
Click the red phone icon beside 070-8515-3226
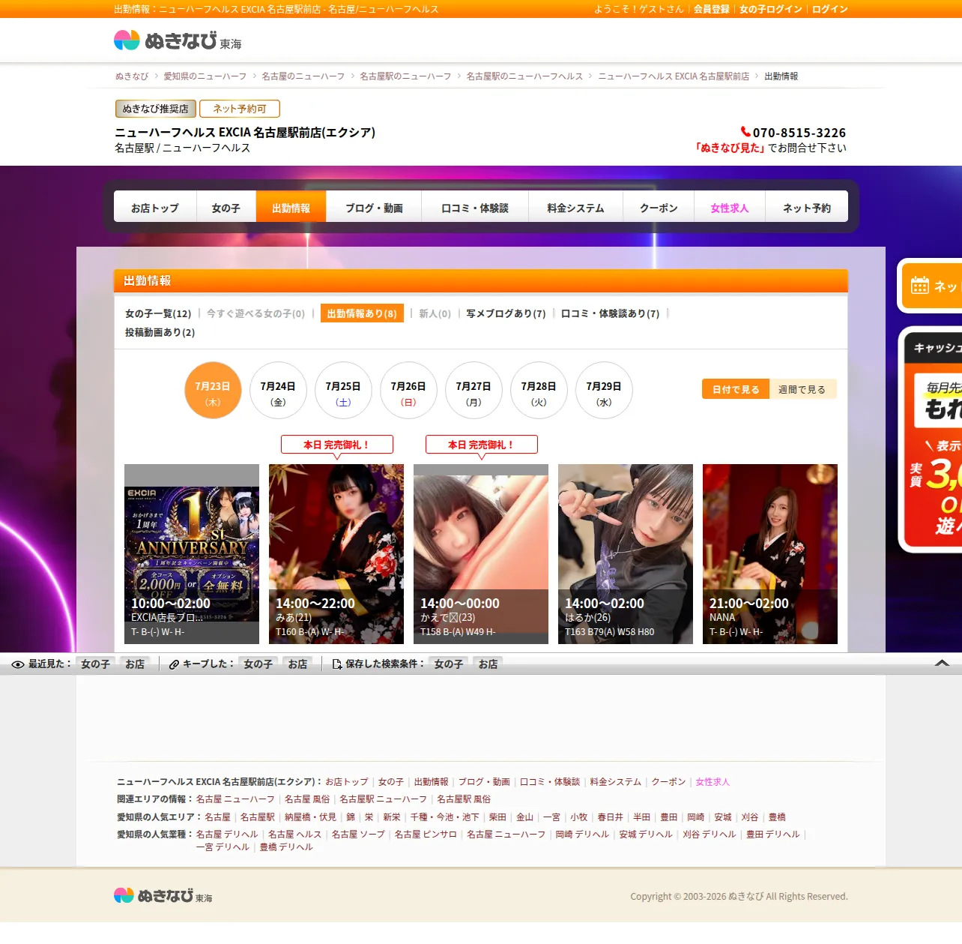point(745,132)
